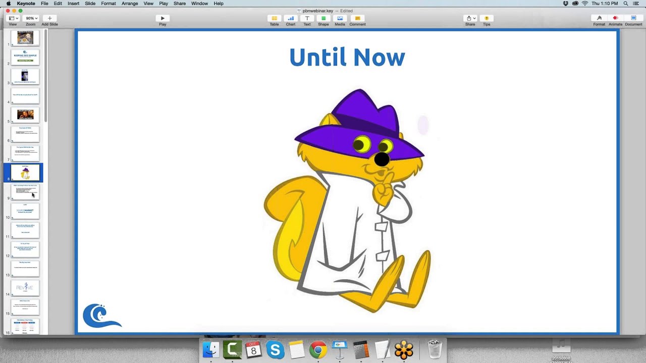Insert a Shape from the toolbar
646x363 pixels.
tap(324, 18)
